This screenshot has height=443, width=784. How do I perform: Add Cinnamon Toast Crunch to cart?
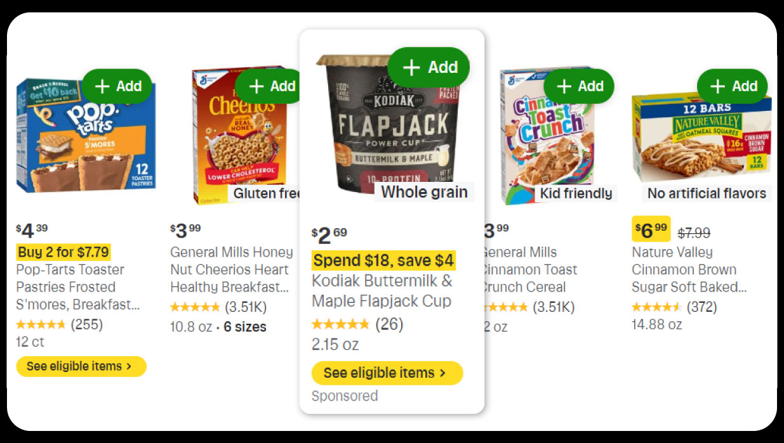pos(579,86)
